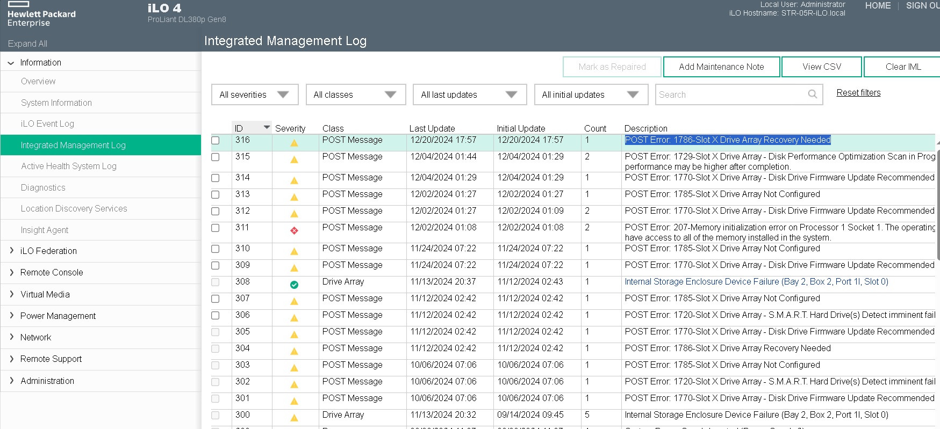Click the warning icon in row 312
This screenshot has height=429, width=940.
(294, 214)
